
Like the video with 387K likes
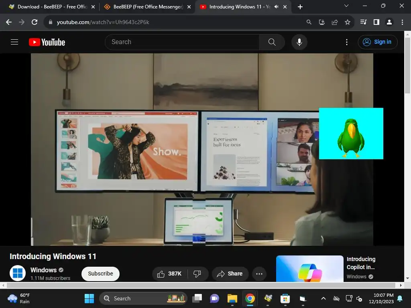point(170,274)
